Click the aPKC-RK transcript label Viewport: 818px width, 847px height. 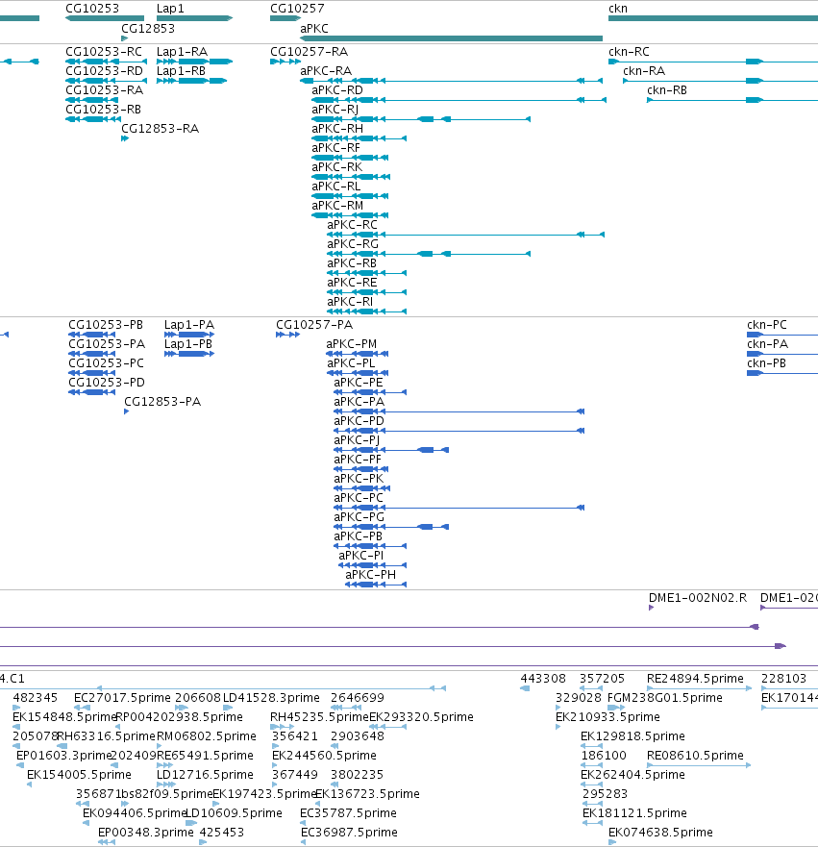(x=337, y=167)
